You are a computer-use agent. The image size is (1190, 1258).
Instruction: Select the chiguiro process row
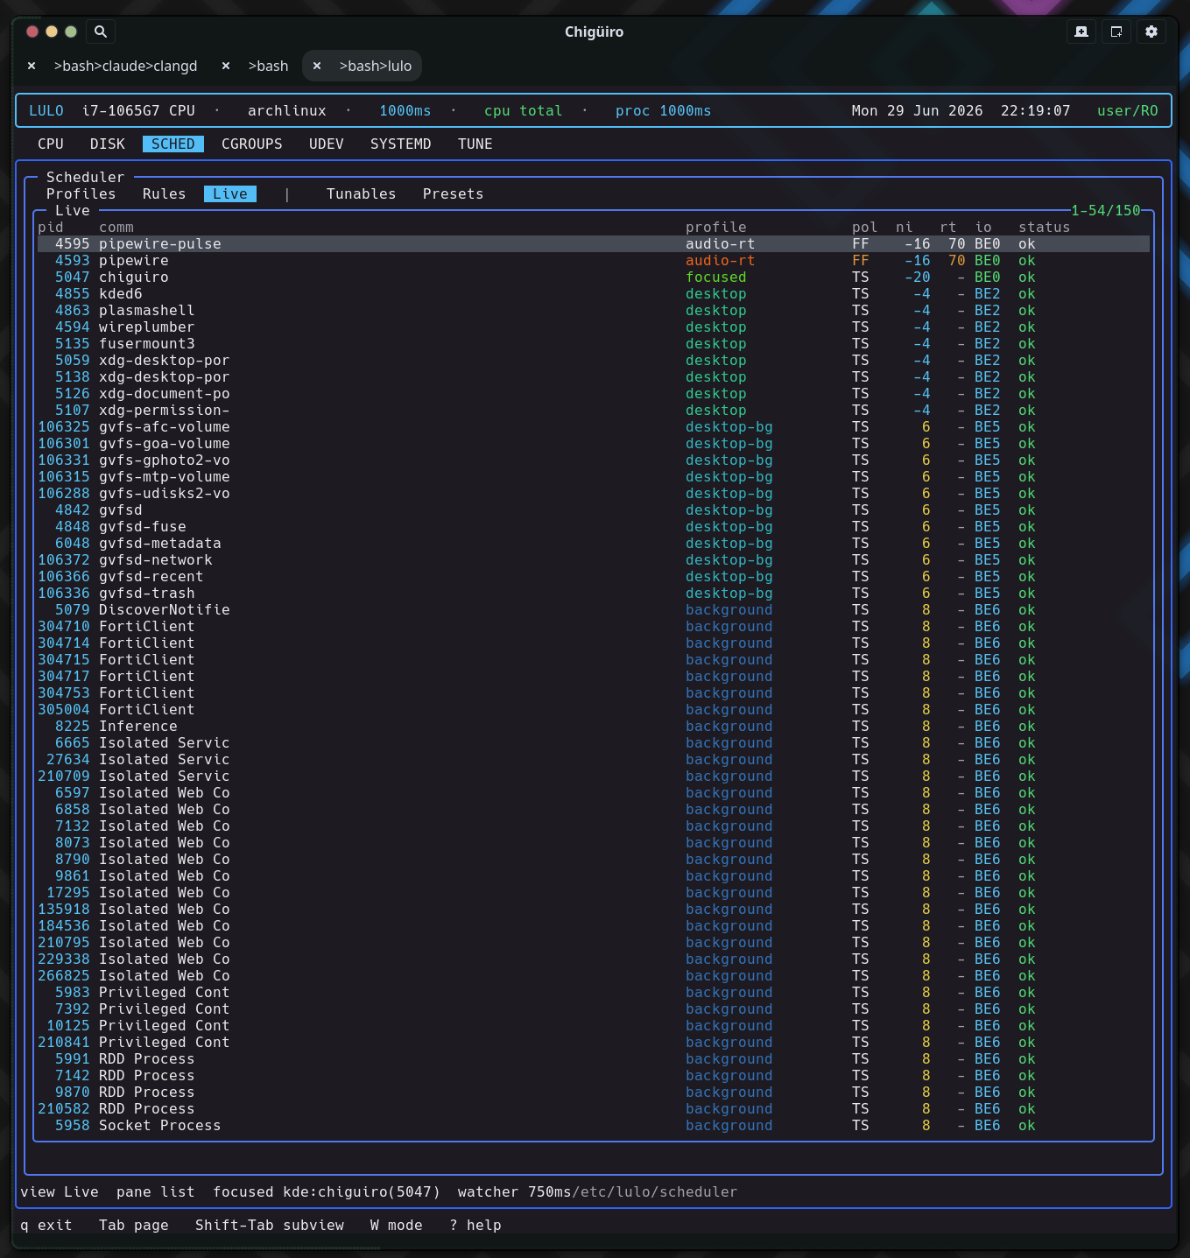click(x=594, y=277)
